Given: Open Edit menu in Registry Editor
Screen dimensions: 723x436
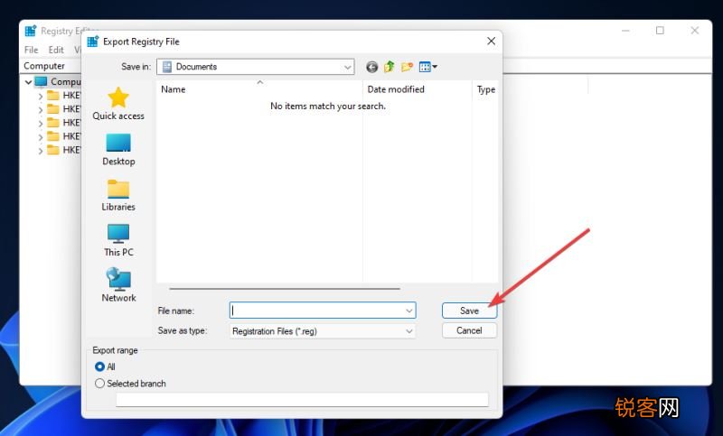Looking at the screenshot, I should tap(56, 50).
